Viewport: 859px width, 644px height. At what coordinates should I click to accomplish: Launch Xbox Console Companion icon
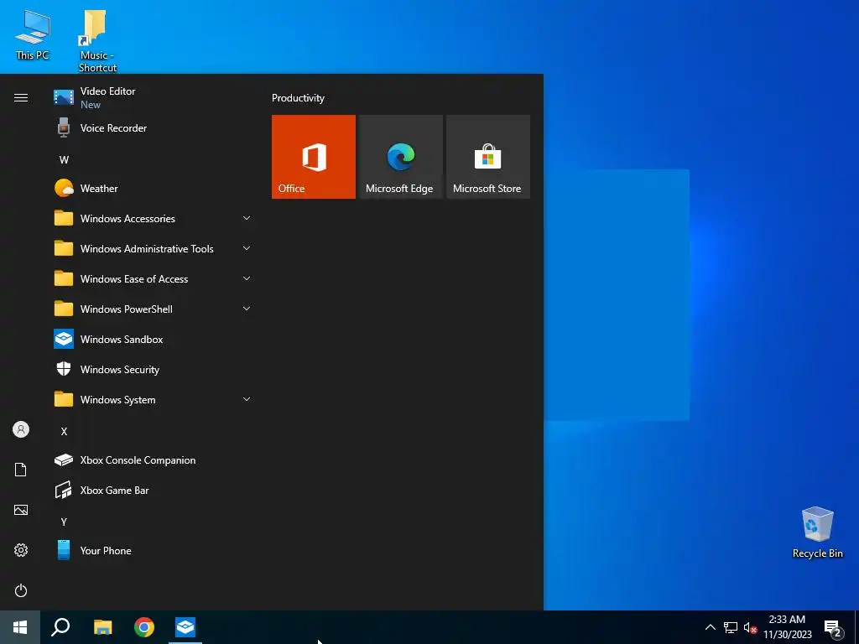[x=64, y=460]
